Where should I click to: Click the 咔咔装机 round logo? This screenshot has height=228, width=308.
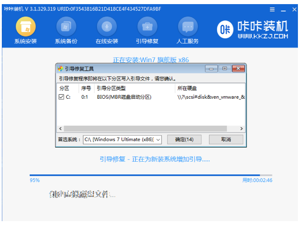point(225,29)
